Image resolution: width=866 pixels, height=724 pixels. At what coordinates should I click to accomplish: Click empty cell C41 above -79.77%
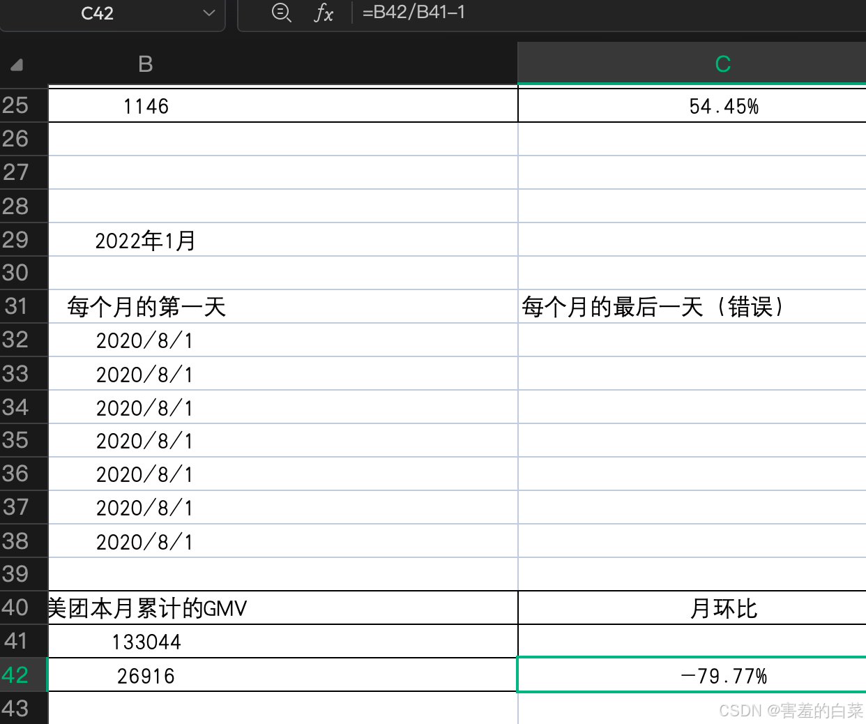(692, 641)
